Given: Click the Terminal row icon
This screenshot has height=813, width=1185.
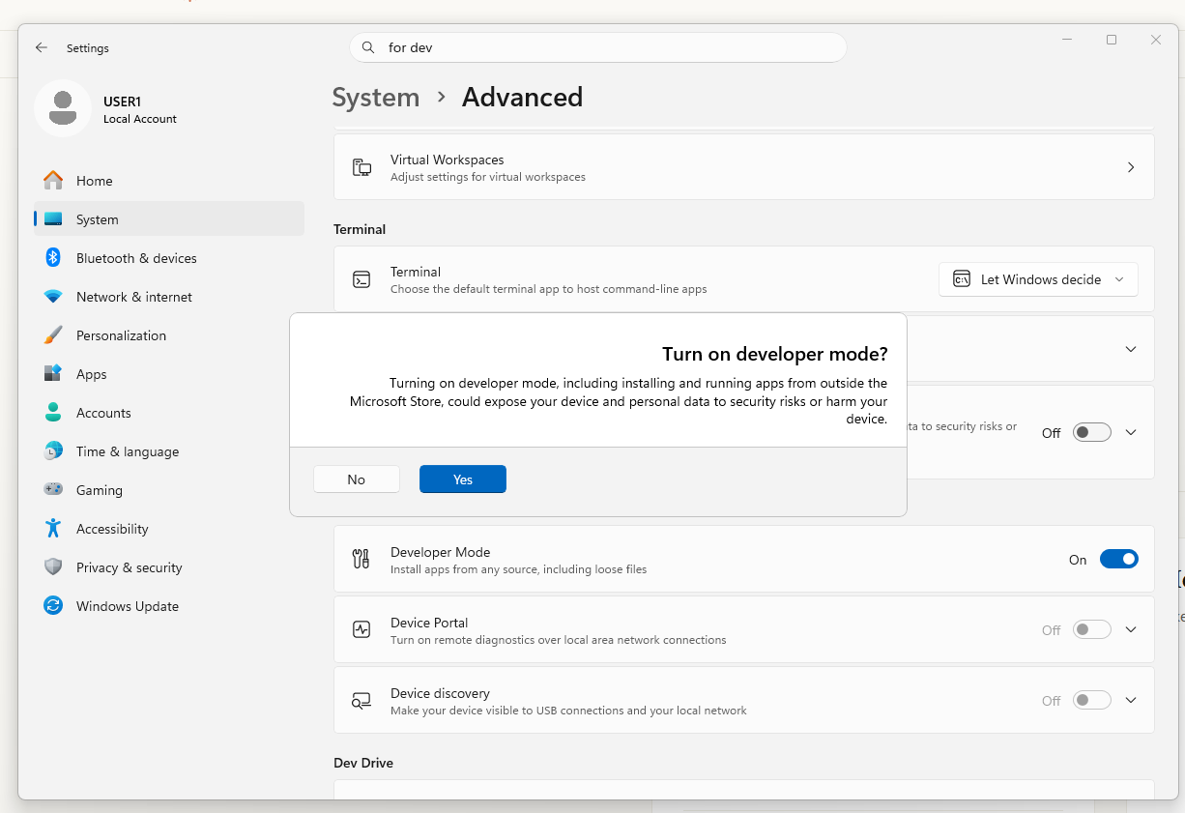Looking at the screenshot, I should pyautogui.click(x=361, y=279).
